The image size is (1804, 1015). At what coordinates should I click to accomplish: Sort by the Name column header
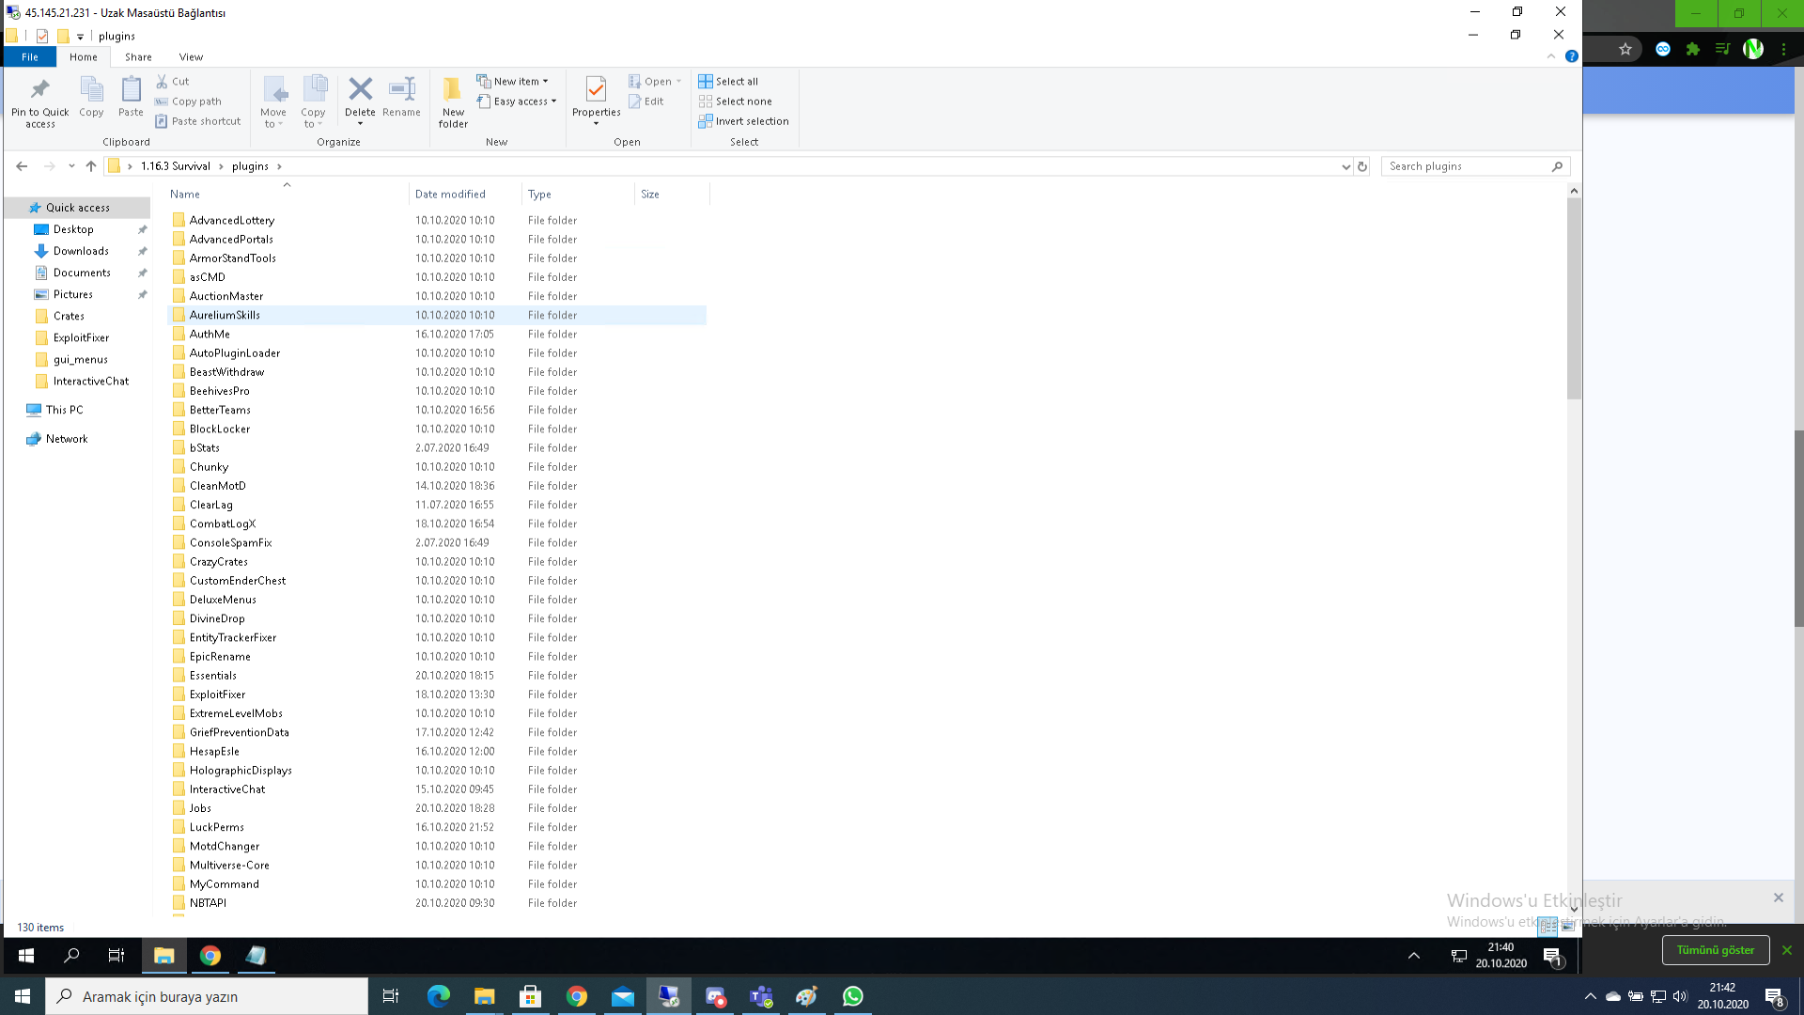287,195
